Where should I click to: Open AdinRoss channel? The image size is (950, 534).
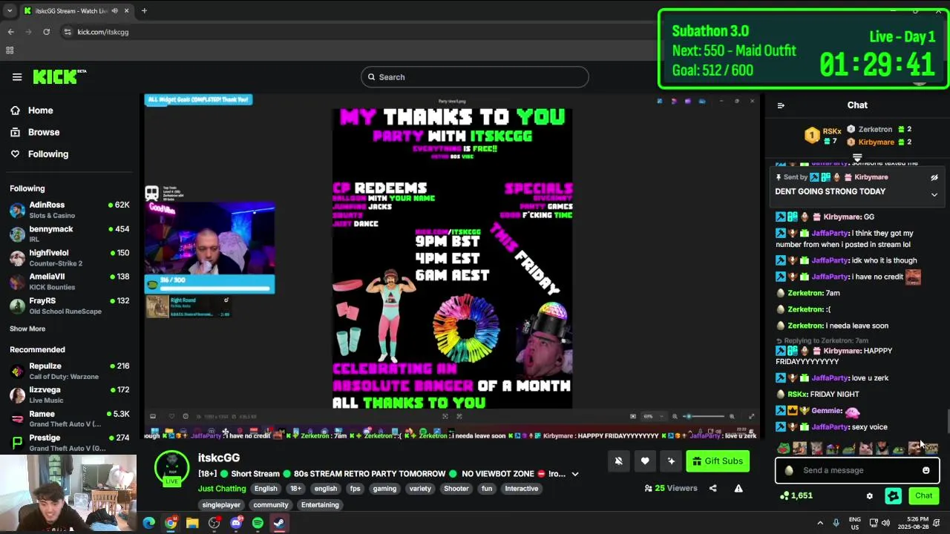[x=69, y=210]
